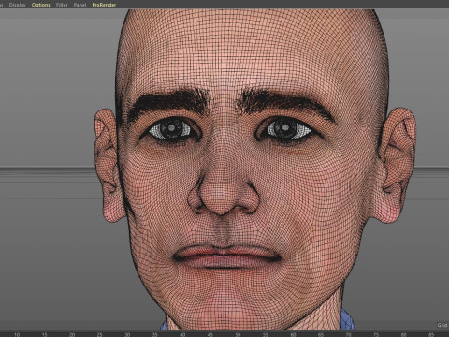Open the Filter menu
This screenshot has width=449, height=337.
coord(62,5)
